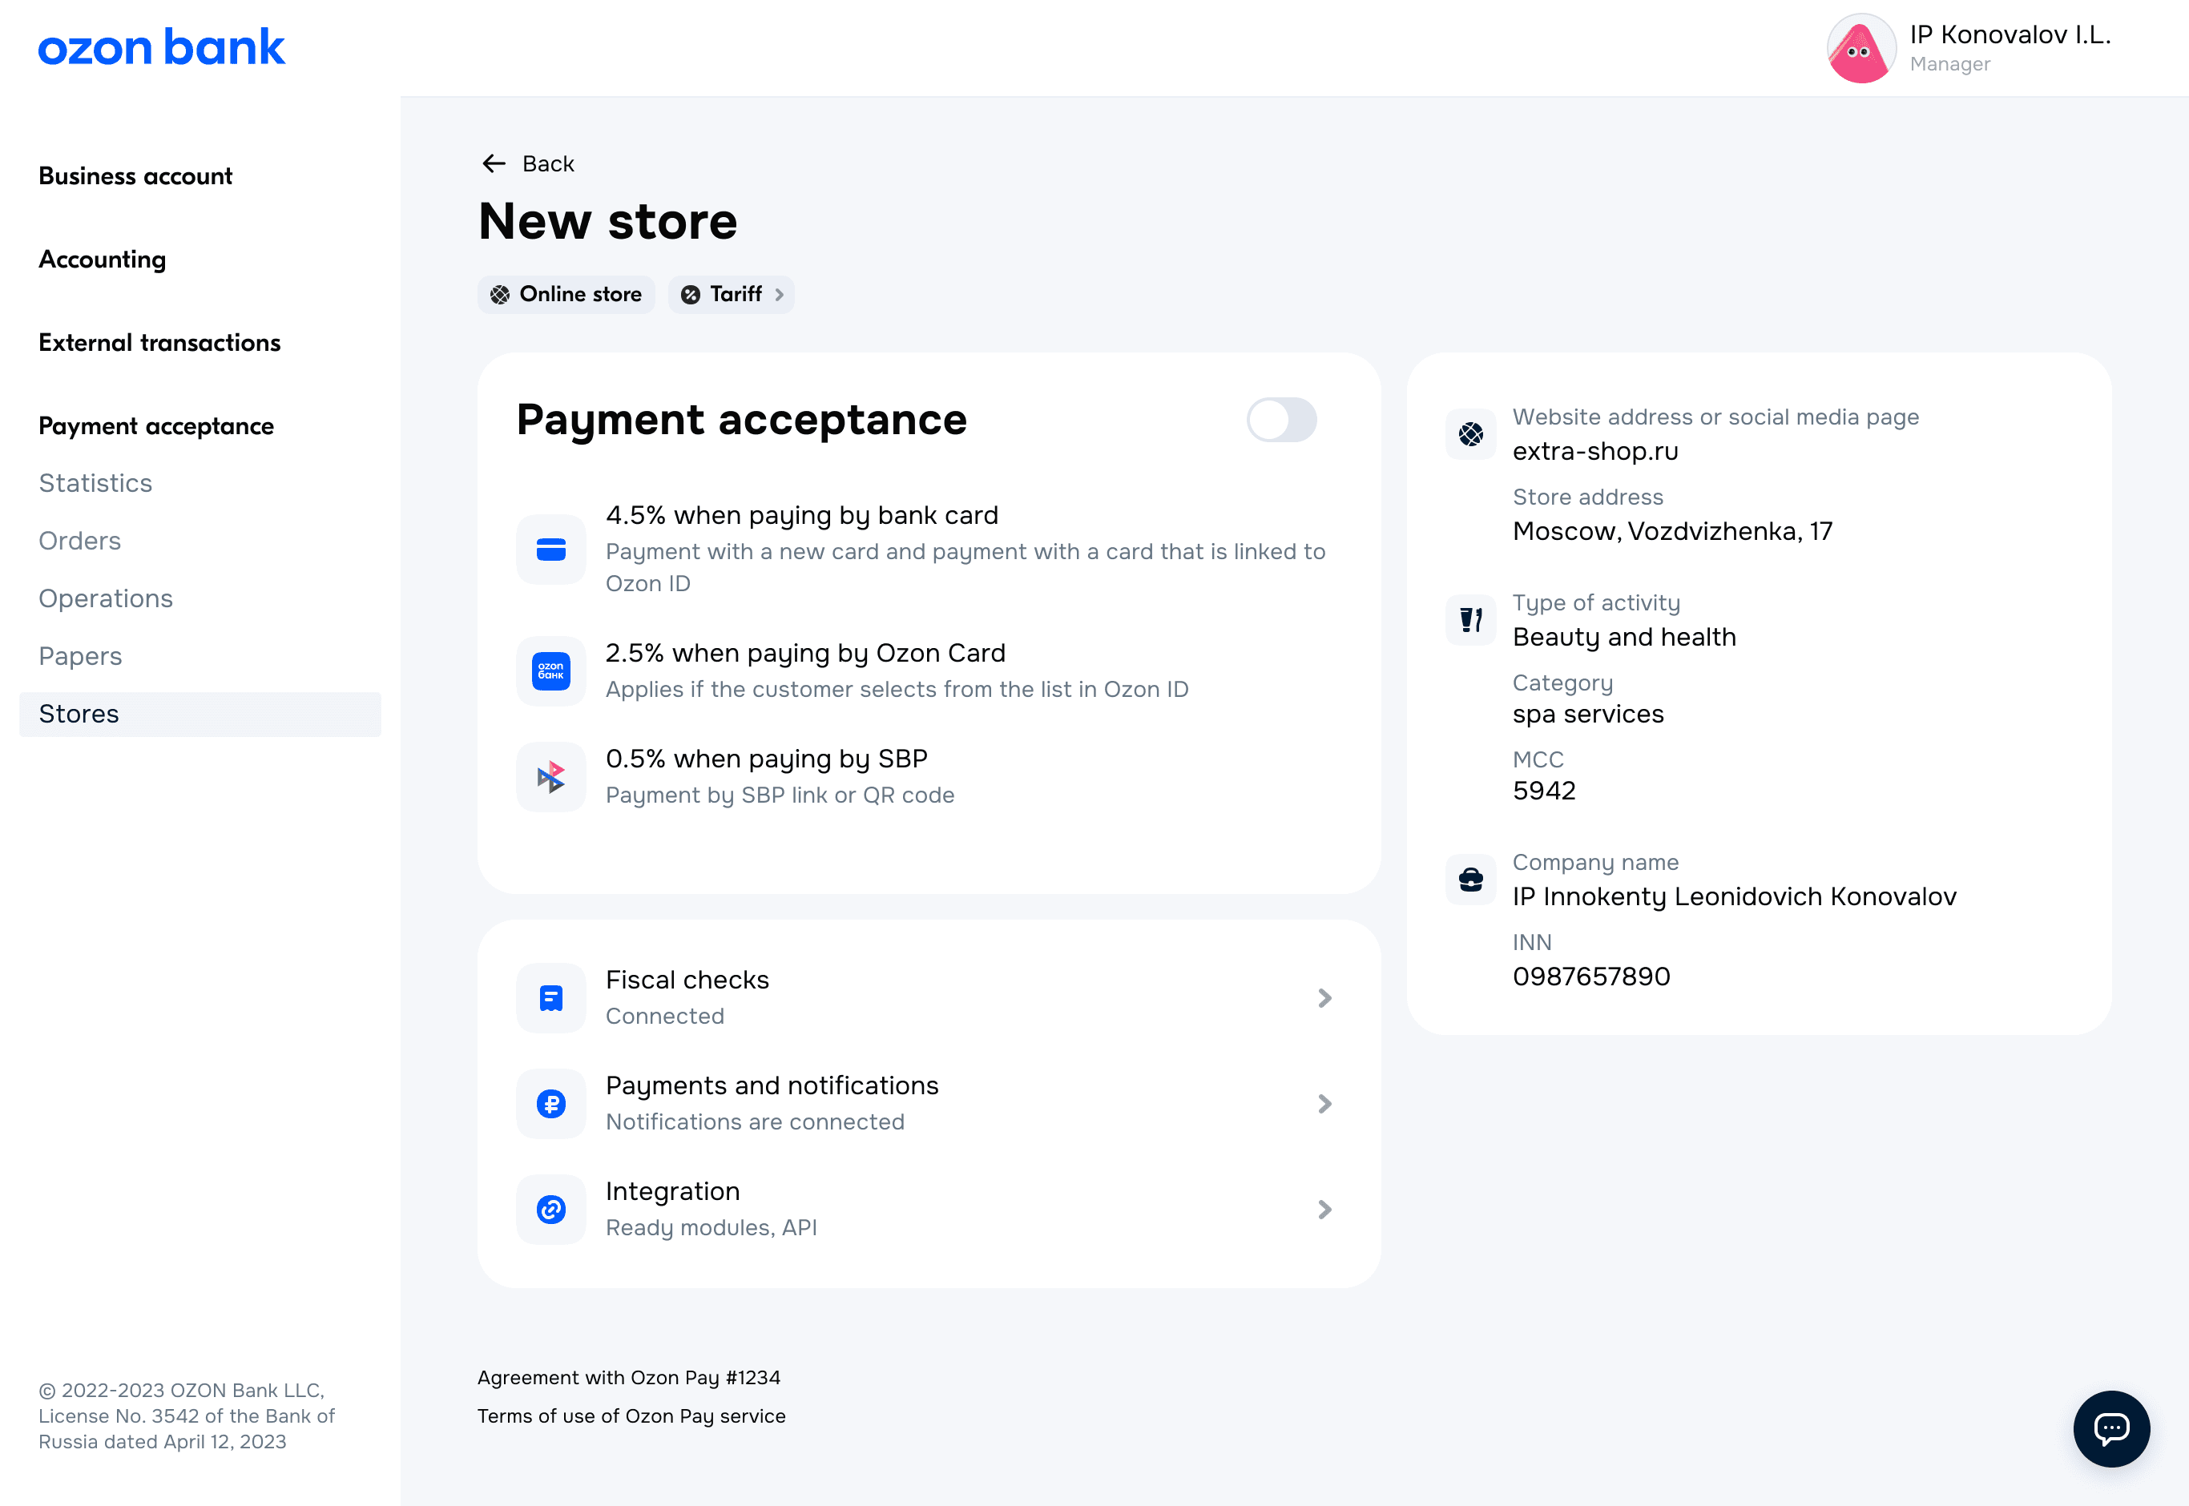Screen dimensions: 2189x1506
Task: Select Operations in the sidebar
Action: click(x=106, y=598)
